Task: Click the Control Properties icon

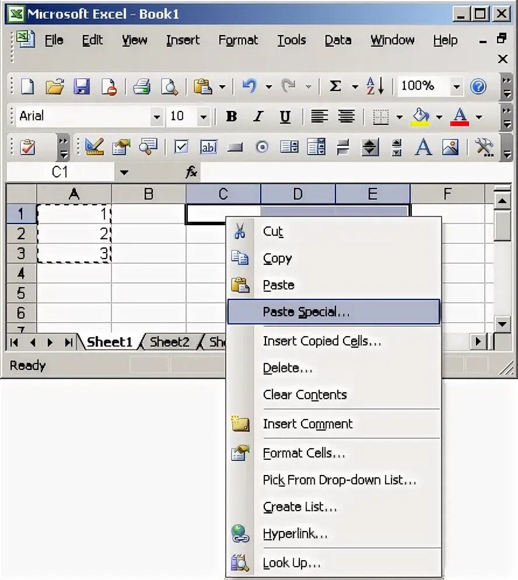Action: [x=122, y=147]
